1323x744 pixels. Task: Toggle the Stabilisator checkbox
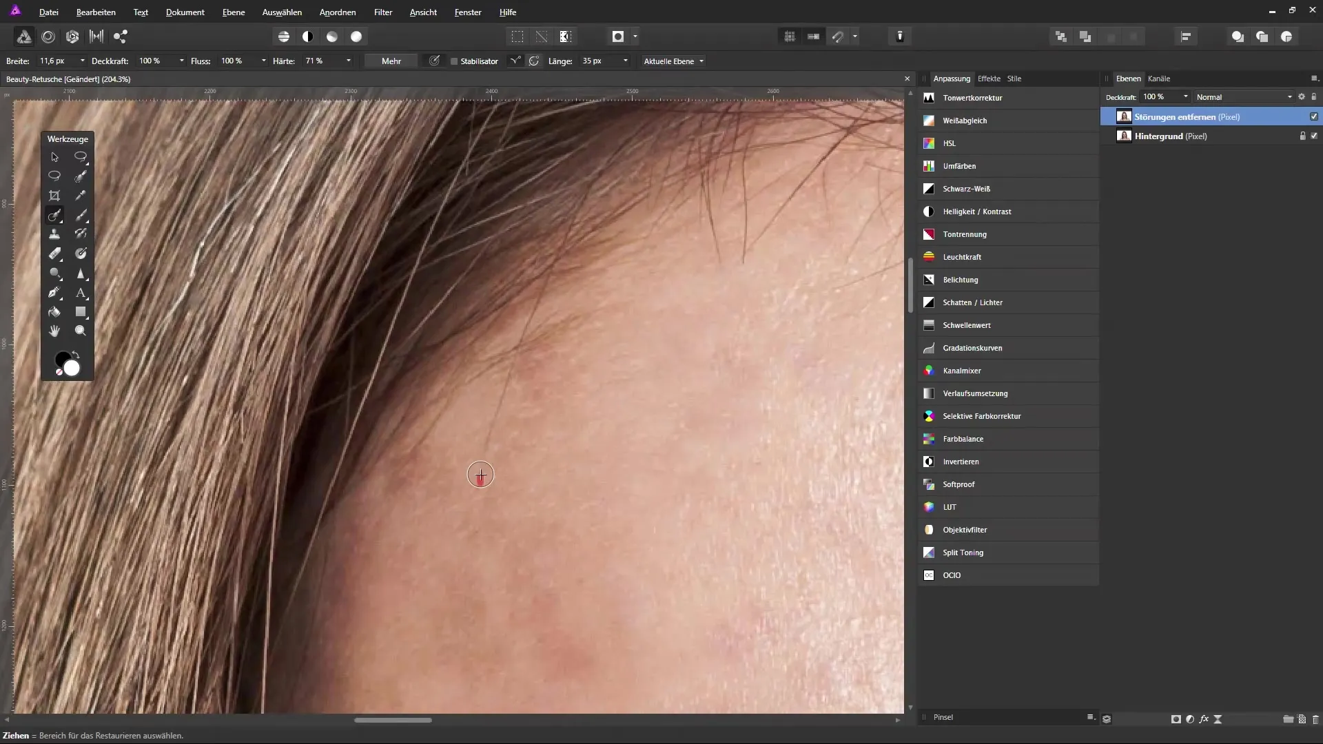click(x=454, y=61)
